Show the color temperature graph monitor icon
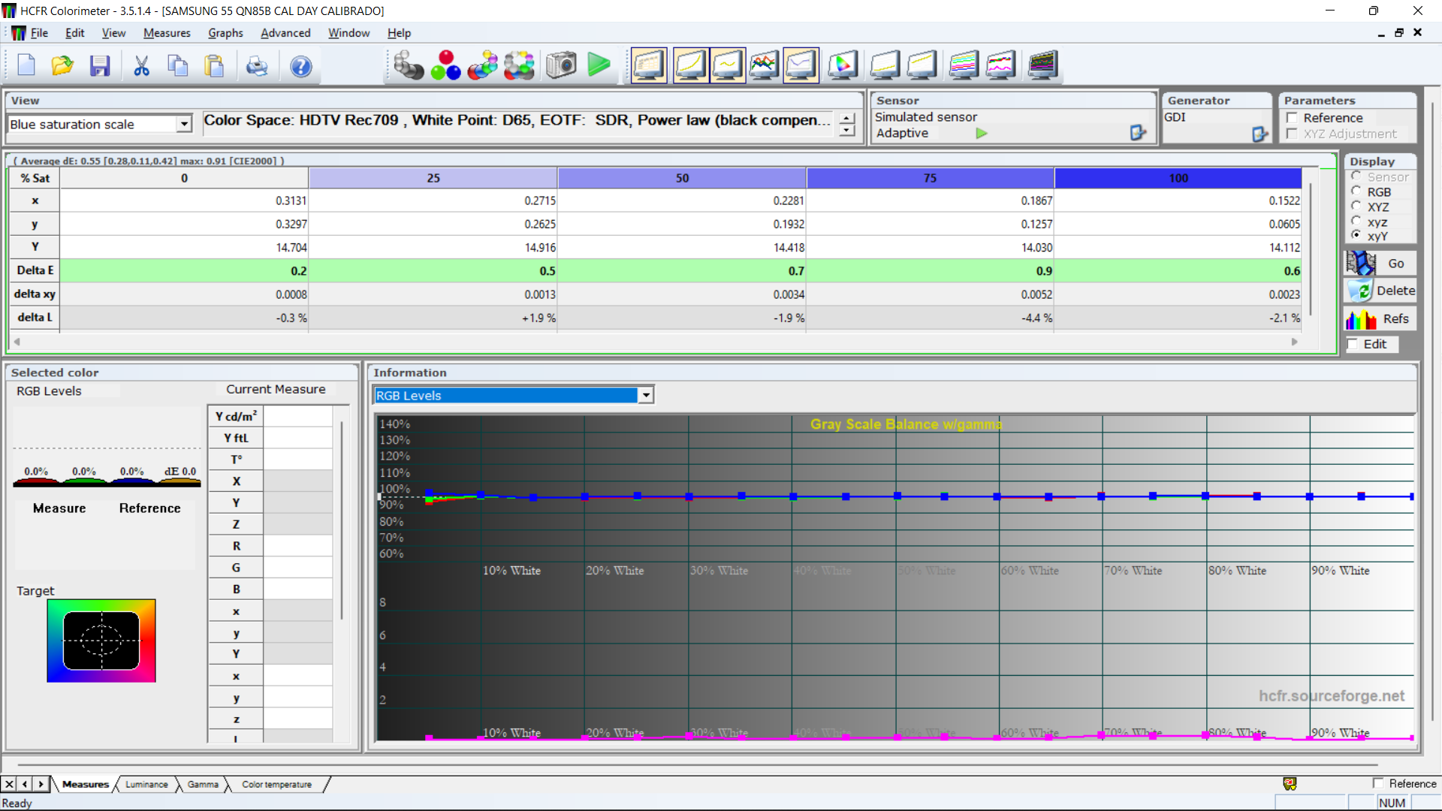 (801, 65)
